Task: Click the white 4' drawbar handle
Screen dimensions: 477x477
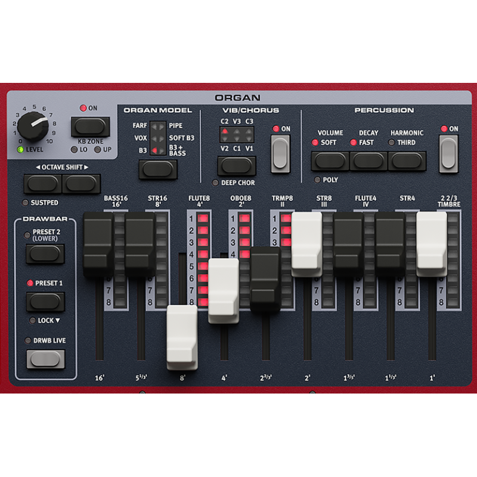Action: (224, 291)
